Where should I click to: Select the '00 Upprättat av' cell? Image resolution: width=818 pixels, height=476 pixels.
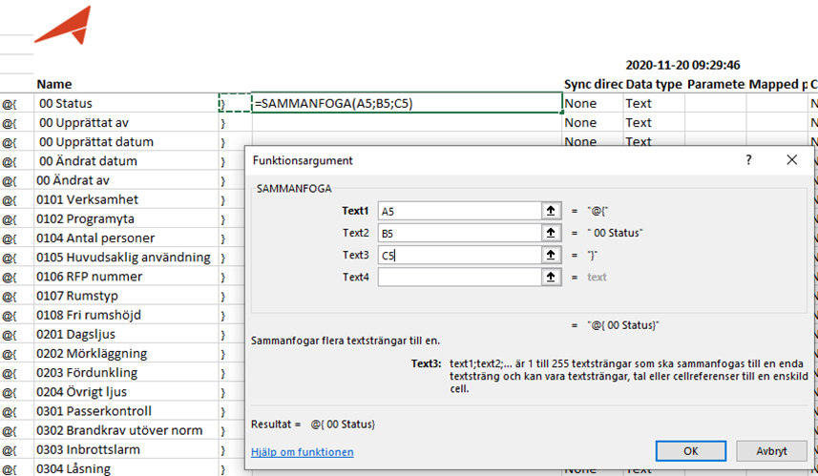(126, 122)
